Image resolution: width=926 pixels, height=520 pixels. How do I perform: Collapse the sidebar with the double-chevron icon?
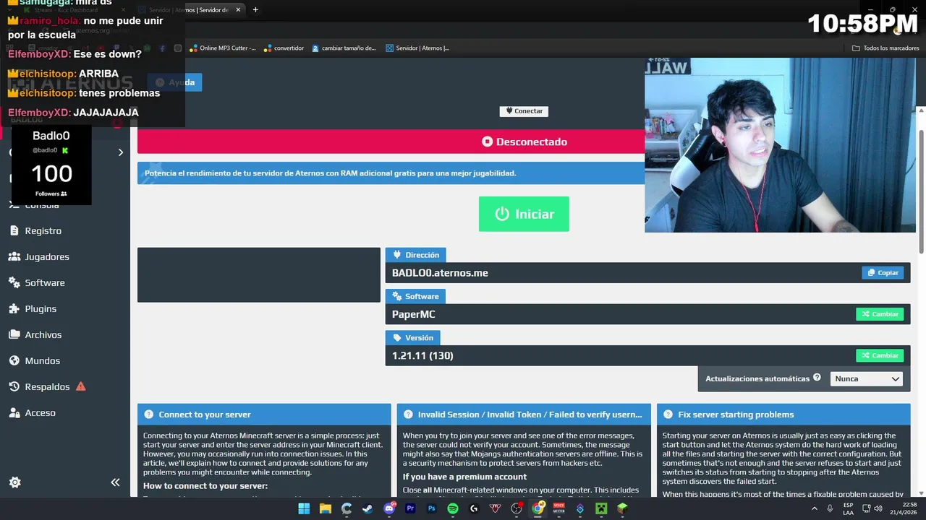click(x=115, y=482)
